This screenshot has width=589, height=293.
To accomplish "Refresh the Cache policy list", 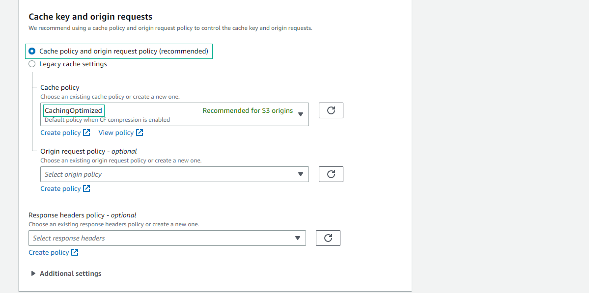I will point(331,110).
